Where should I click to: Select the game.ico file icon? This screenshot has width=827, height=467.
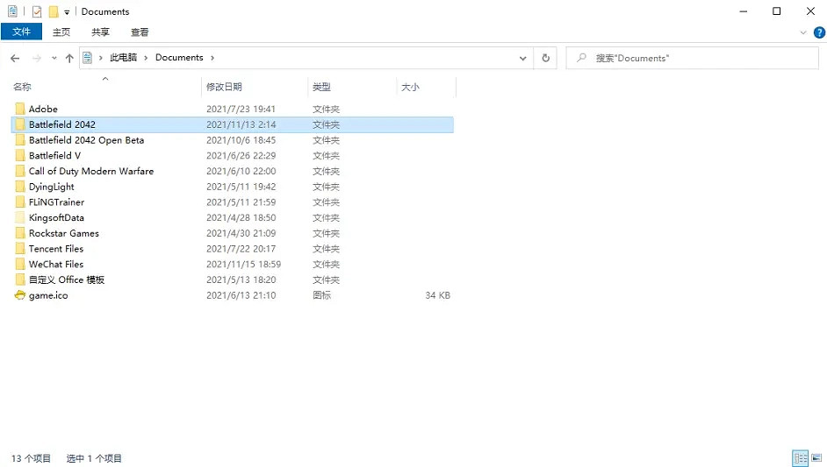20,295
